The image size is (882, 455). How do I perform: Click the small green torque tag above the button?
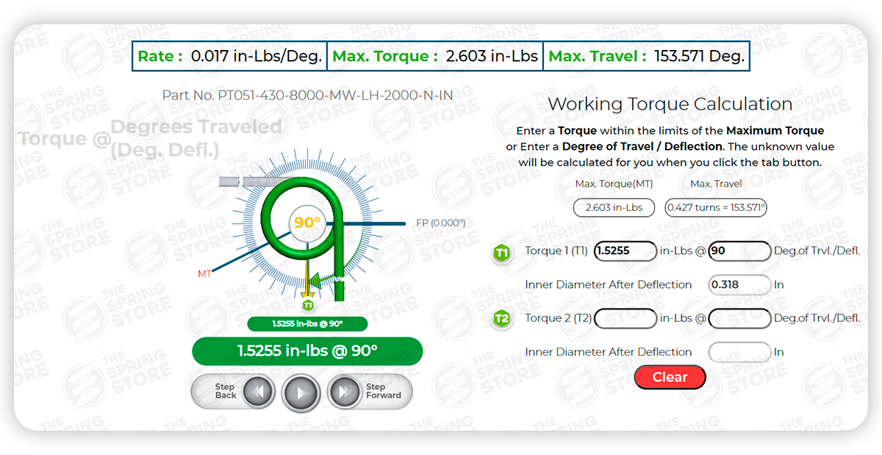click(306, 324)
